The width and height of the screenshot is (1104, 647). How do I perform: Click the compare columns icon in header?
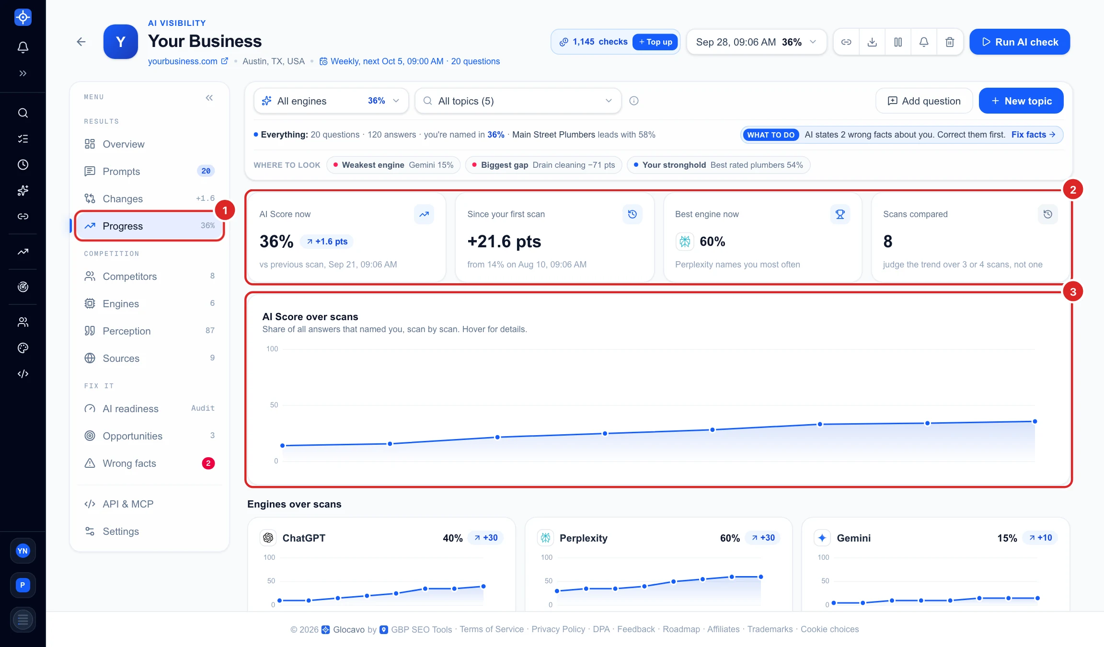[x=898, y=42]
